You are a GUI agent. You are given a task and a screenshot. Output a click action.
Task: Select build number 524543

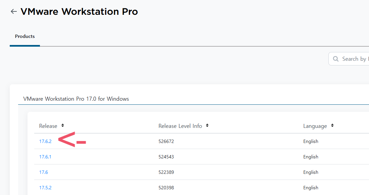[166, 157]
